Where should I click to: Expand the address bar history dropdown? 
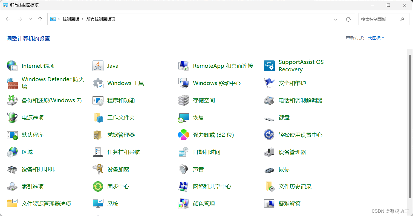336,19
